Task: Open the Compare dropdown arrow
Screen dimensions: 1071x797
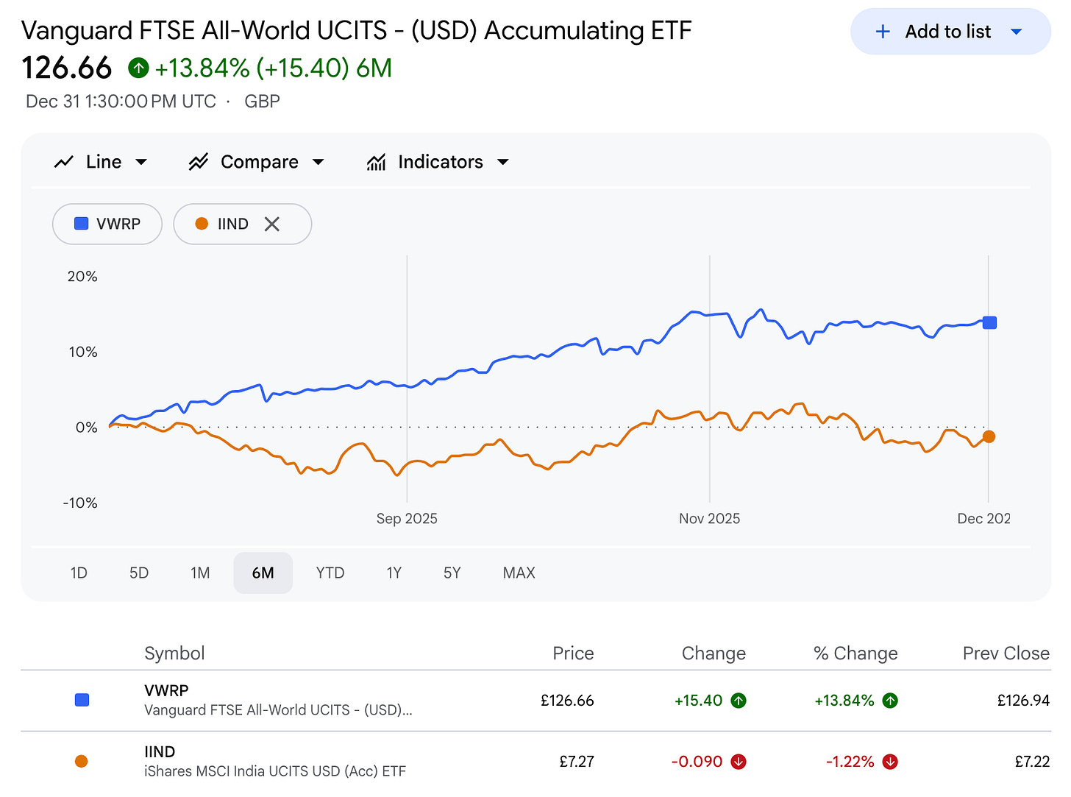Action: (x=319, y=162)
